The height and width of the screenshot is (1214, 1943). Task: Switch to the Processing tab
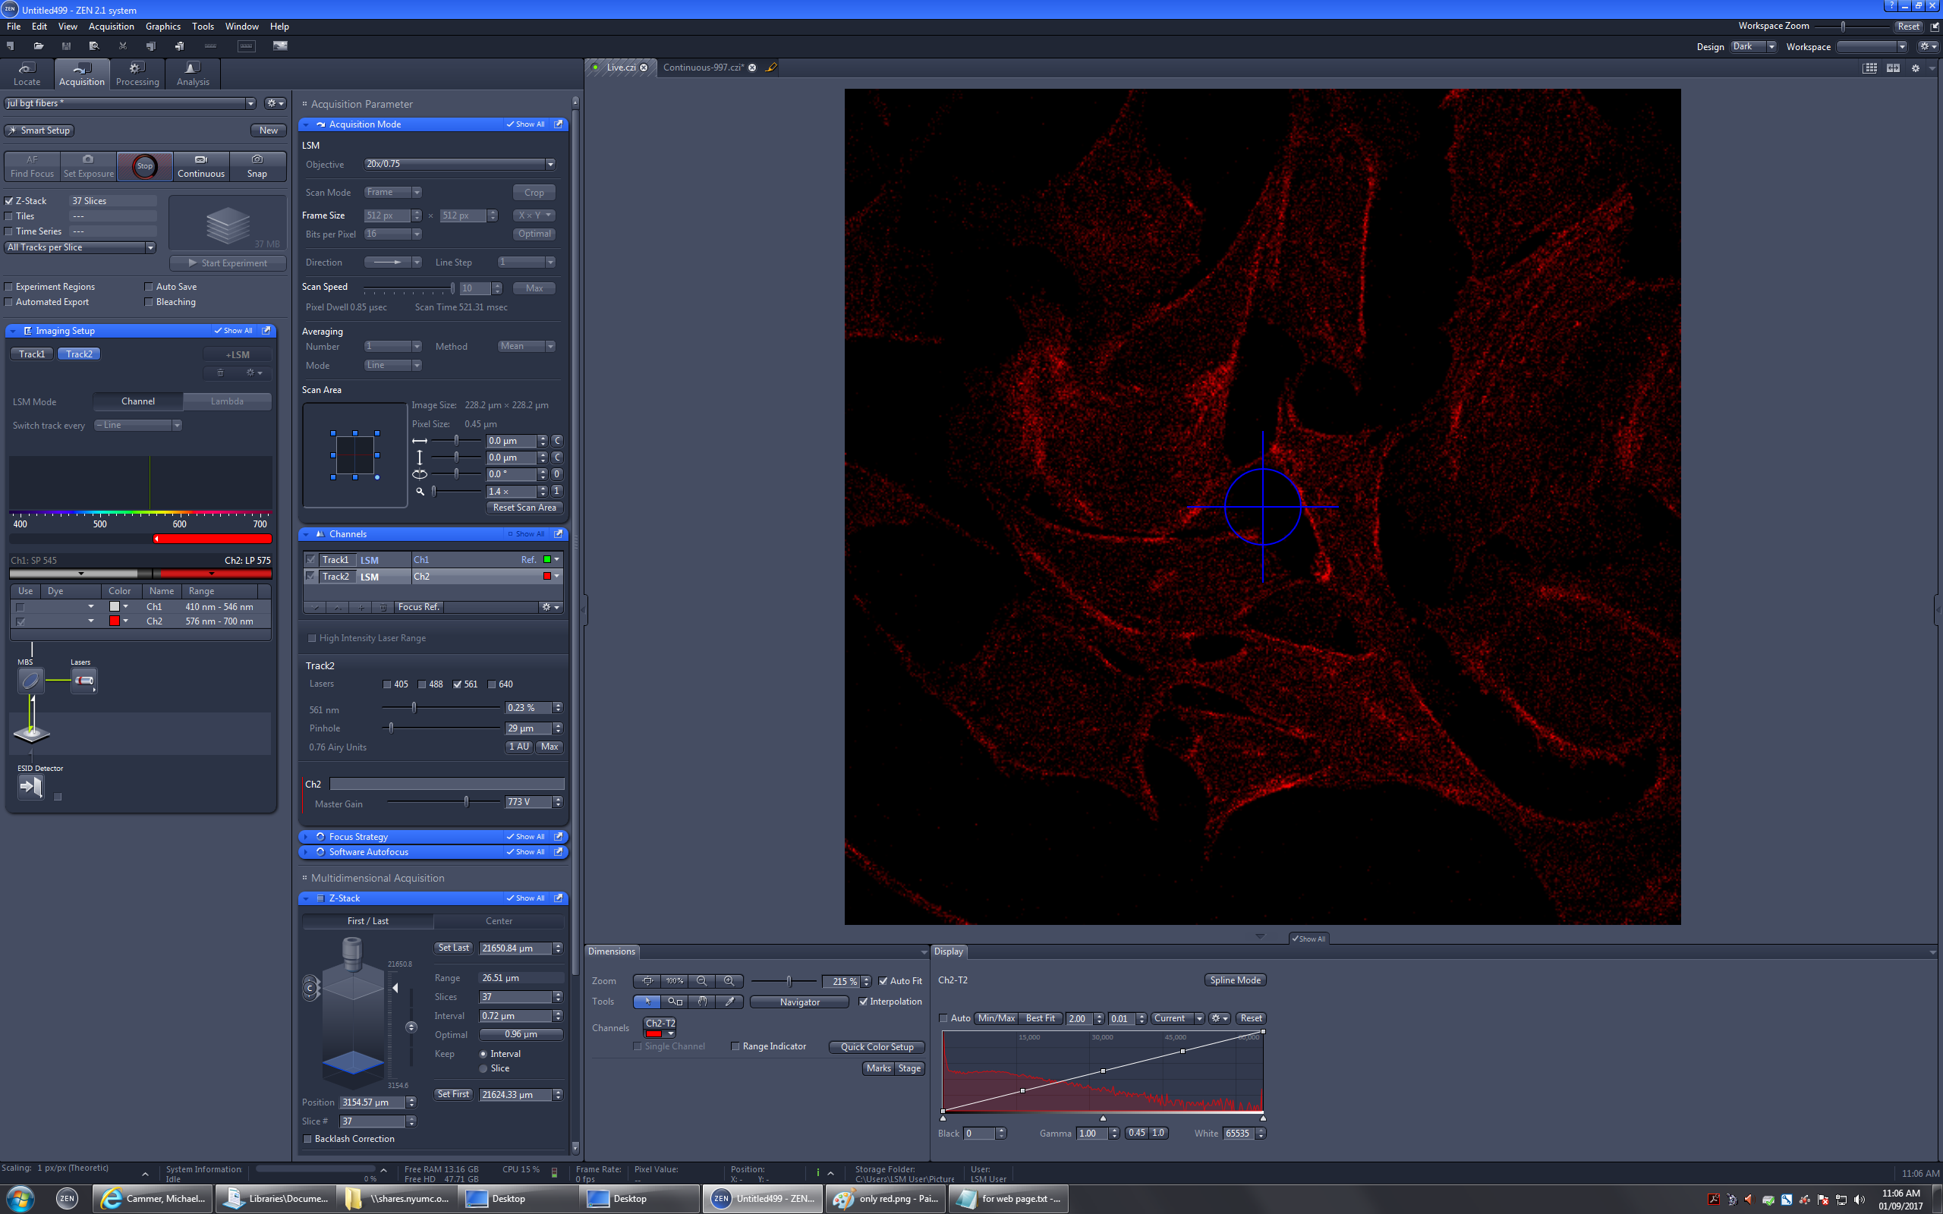click(x=137, y=73)
